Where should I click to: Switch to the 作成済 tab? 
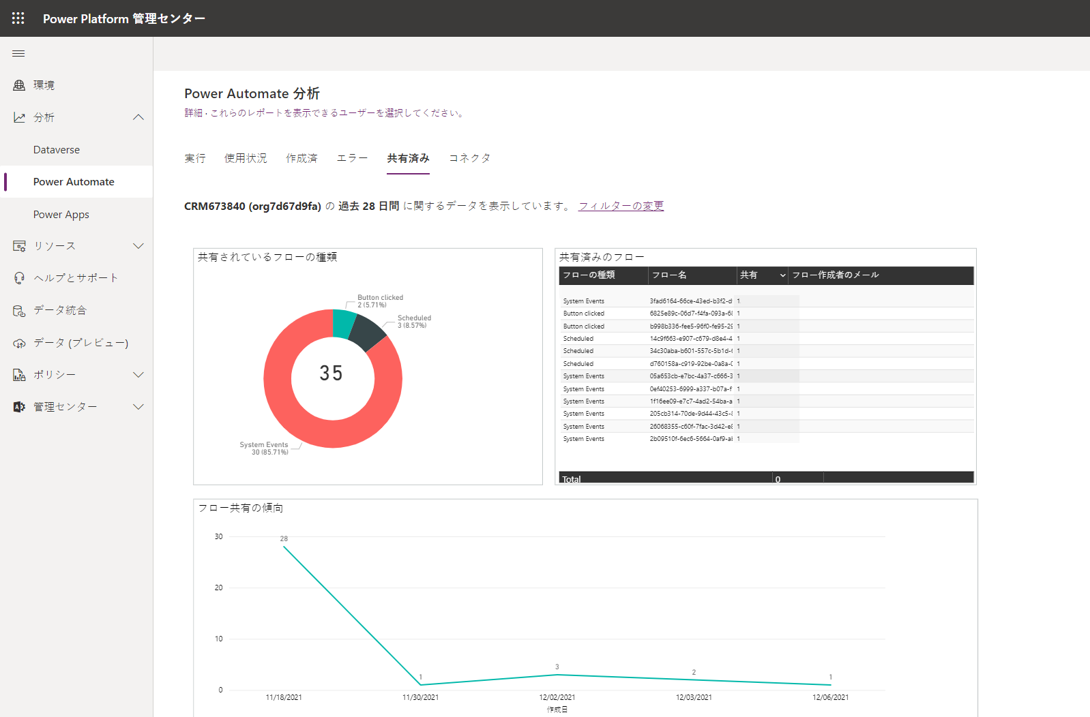(301, 158)
